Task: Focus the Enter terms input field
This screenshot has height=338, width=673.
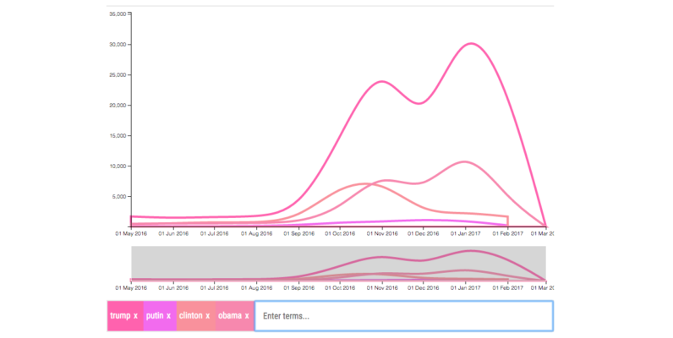Action: pos(403,316)
